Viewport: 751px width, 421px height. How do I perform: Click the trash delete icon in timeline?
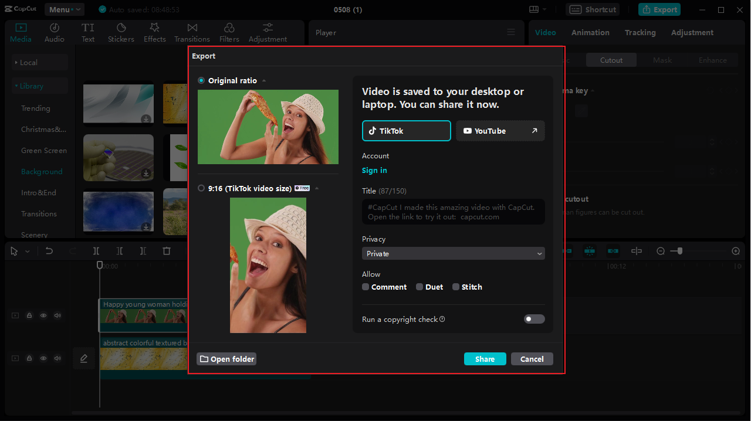tap(167, 251)
